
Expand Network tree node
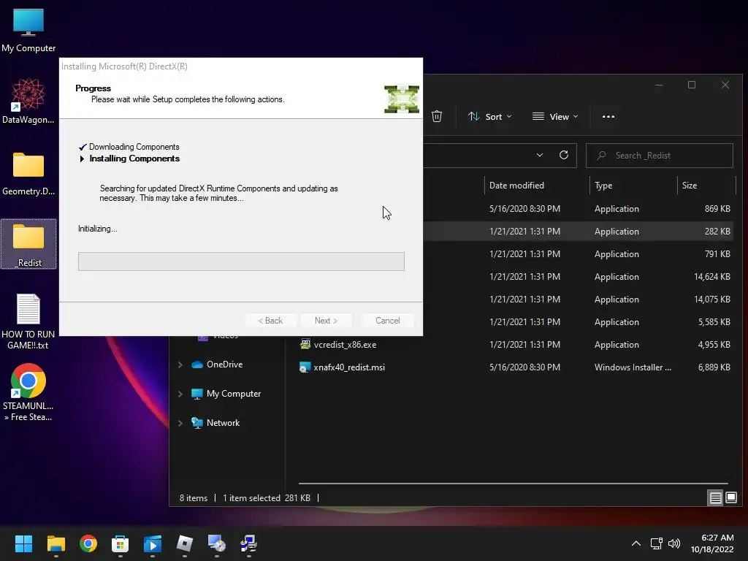(180, 423)
